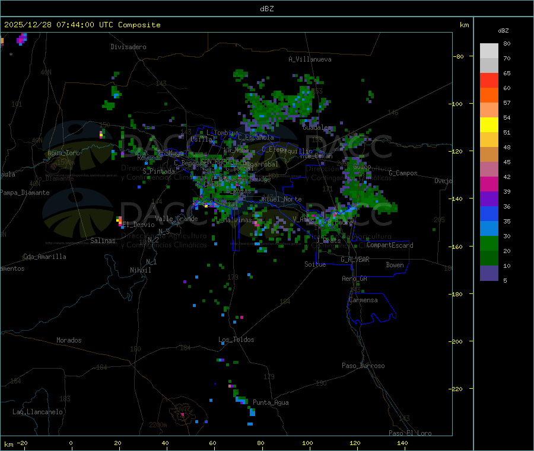534x451 pixels.
Task: Click the Paso_Barroso map label
Action: [x=363, y=366]
